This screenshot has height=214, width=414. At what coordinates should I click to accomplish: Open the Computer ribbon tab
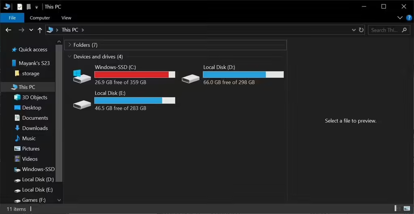[40, 18]
